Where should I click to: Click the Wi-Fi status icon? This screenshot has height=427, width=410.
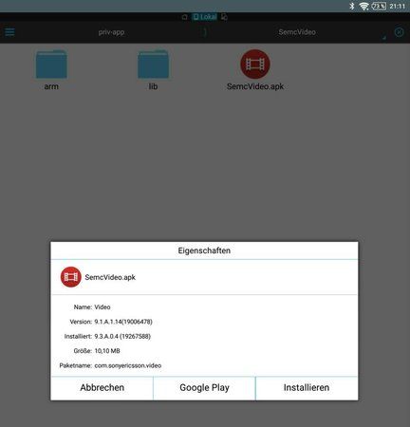pyautogui.click(x=364, y=6)
